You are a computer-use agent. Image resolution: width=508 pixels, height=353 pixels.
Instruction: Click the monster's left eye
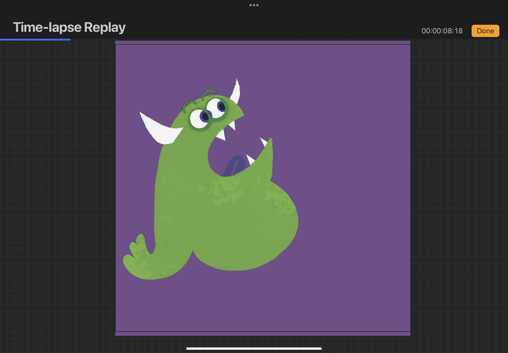(200, 118)
